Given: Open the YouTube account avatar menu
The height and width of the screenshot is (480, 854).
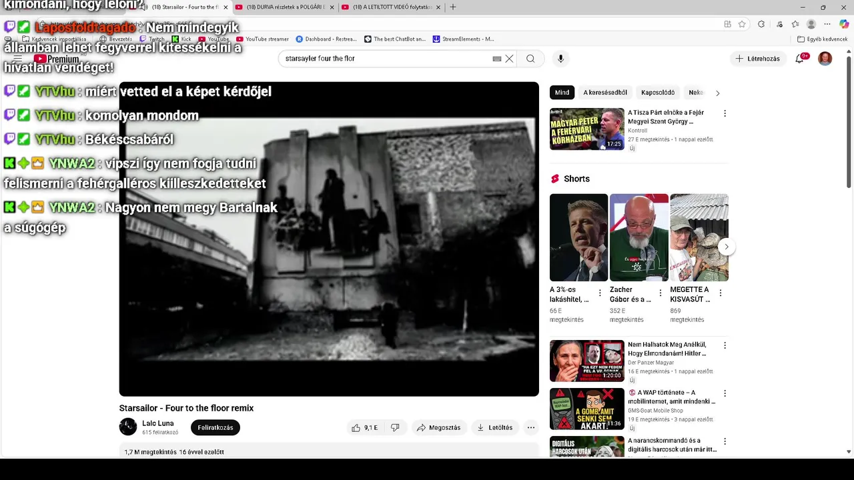Looking at the screenshot, I should [825, 59].
